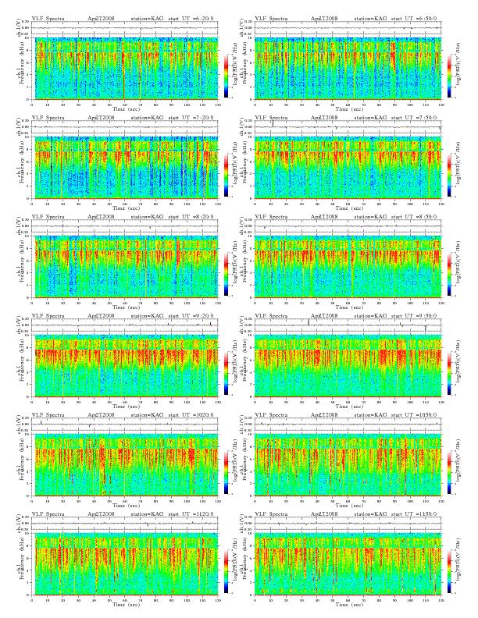Click the PSD color bar of the 10:20:0 panel

click(227, 472)
